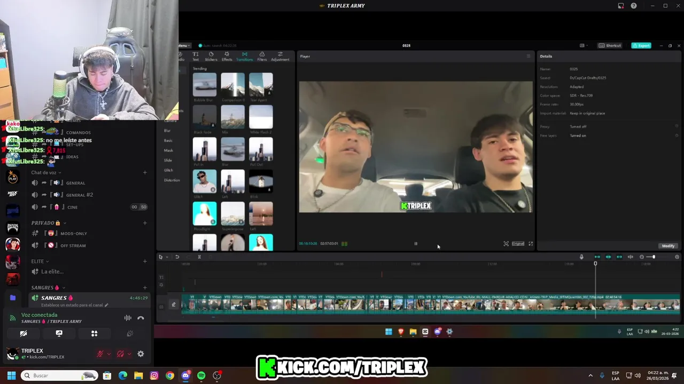Screen dimensions: 684x384
Task: Split the clip at the playhead
Action: tap(199, 257)
